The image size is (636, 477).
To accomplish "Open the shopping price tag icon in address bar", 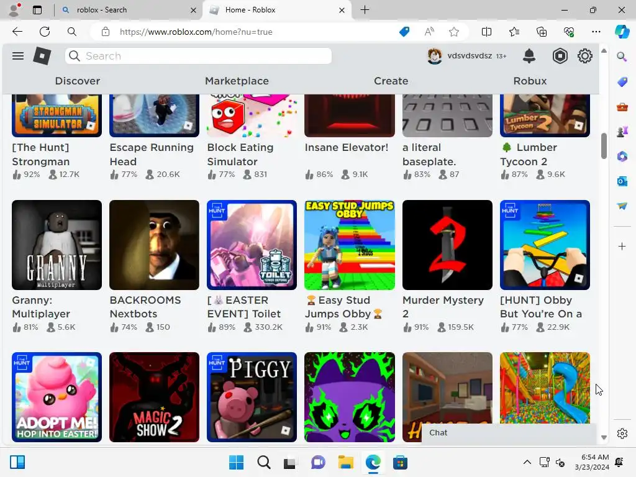I will (404, 32).
